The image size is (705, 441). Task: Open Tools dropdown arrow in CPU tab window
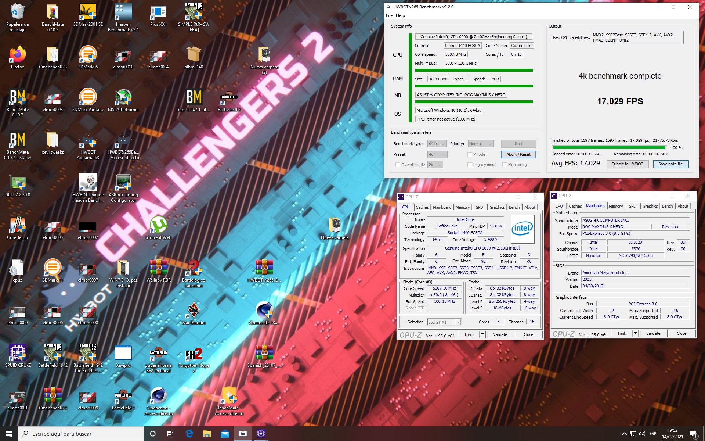tap(482, 334)
